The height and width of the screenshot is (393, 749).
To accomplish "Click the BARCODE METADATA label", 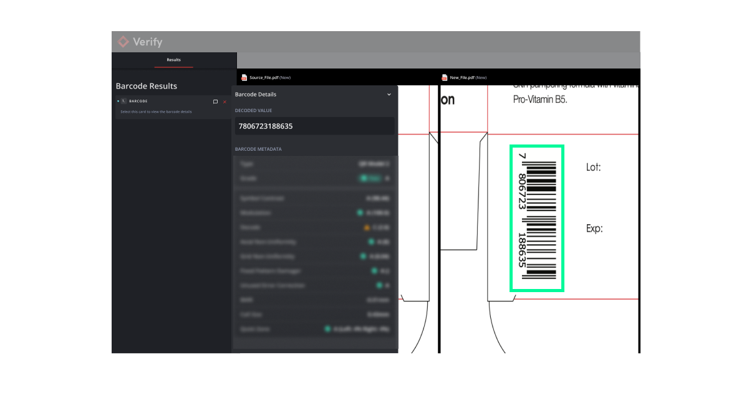I will [x=258, y=149].
